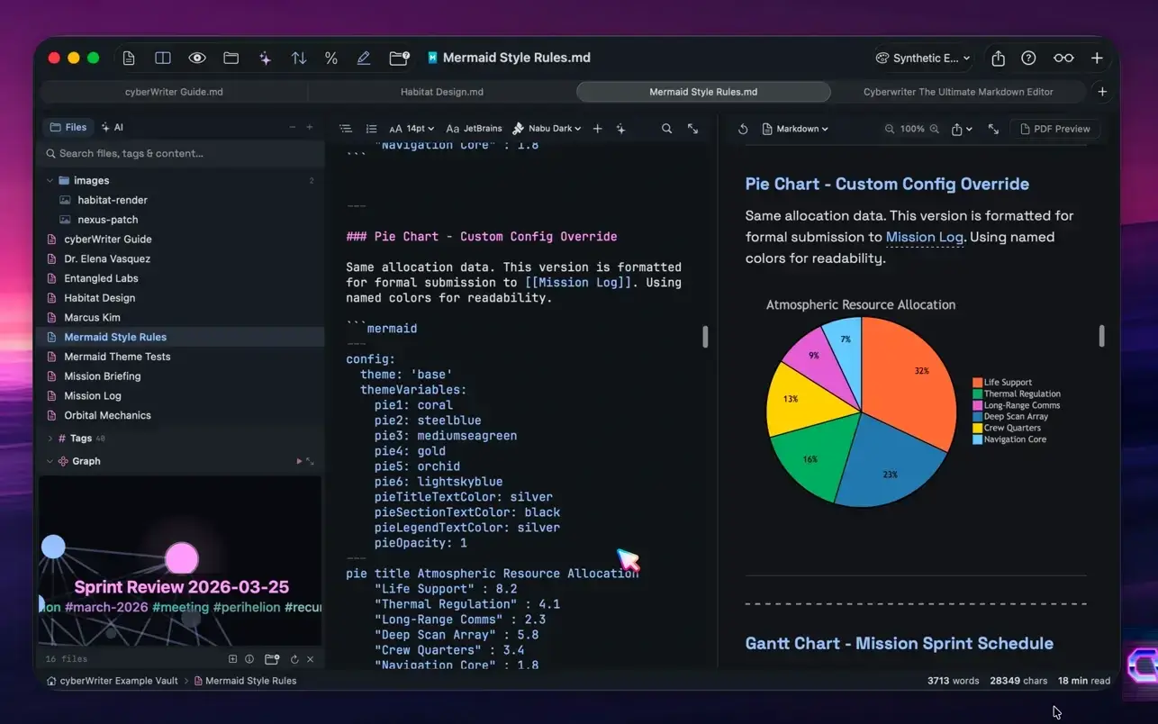Screen dimensions: 1158x724
Task: Click the folder with question mark icon
Action: [399, 58]
